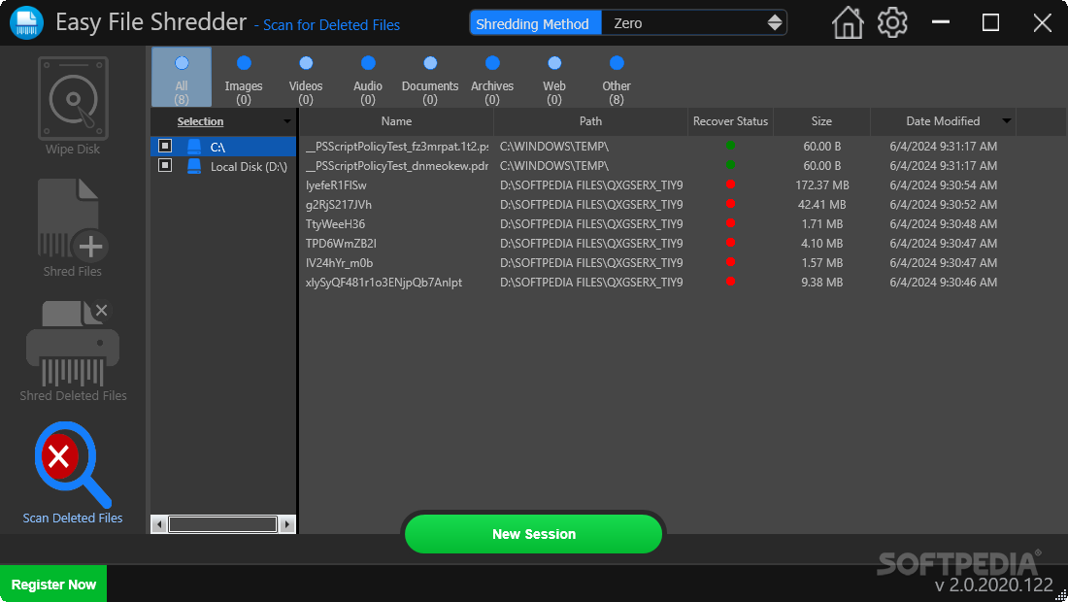Click green recover status dot for fz3mrpat file
The height and width of the screenshot is (602, 1068).
click(x=730, y=146)
